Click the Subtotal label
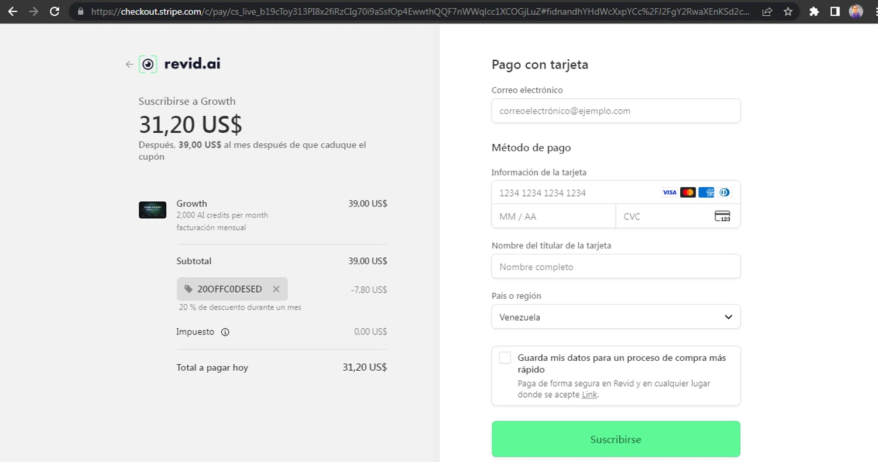Image resolution: width=878 pixels, height=462 pixels. pyautogui.click(x=194, y=261)
